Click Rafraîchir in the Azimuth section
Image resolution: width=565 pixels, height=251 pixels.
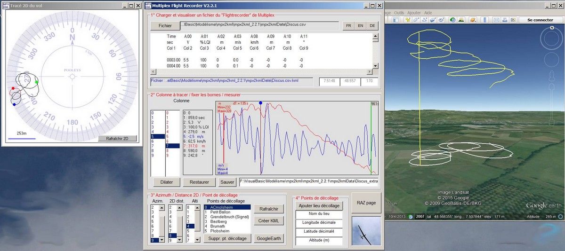click(x=269, y=209)
